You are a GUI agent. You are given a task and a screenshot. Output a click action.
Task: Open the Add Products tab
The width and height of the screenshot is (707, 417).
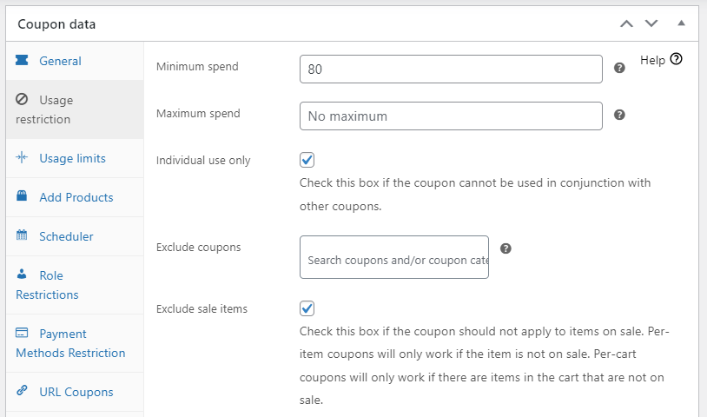pos(76,197)
